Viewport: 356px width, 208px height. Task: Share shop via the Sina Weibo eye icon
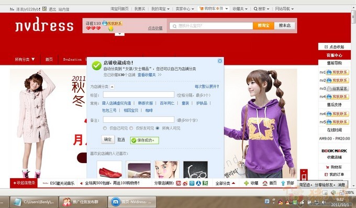point(185,183)
